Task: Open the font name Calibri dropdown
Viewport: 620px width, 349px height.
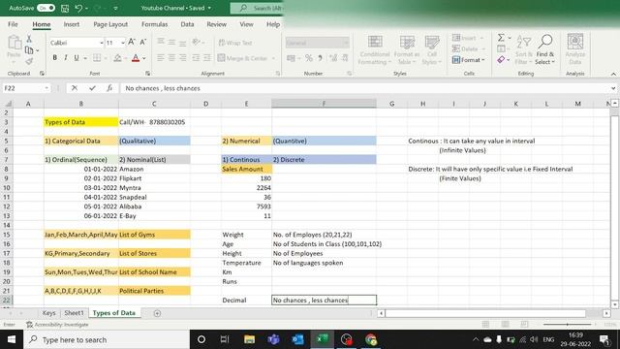Action: point(102,43)
